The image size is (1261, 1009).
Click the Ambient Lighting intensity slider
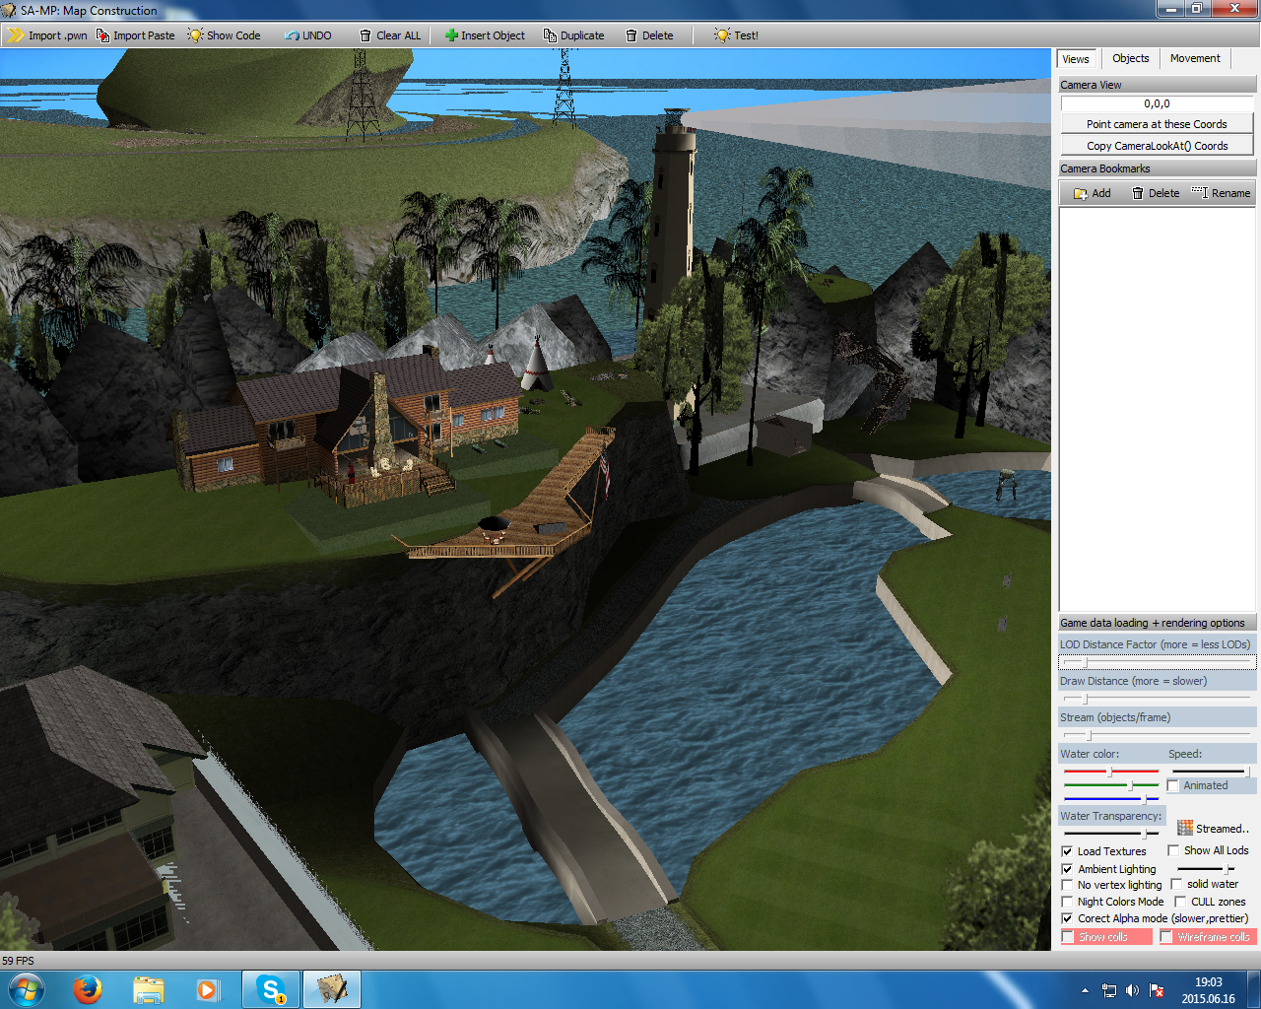(x=1206, y=869)
